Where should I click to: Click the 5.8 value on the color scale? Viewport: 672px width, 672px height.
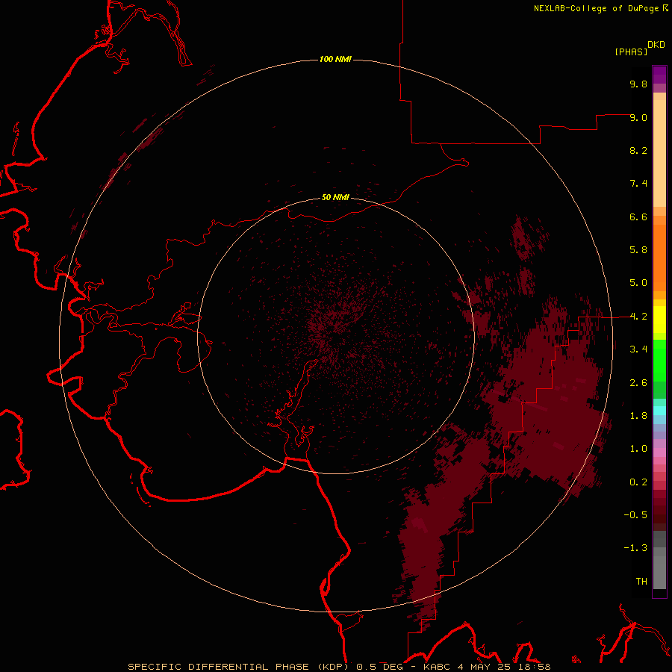point(638,250)
